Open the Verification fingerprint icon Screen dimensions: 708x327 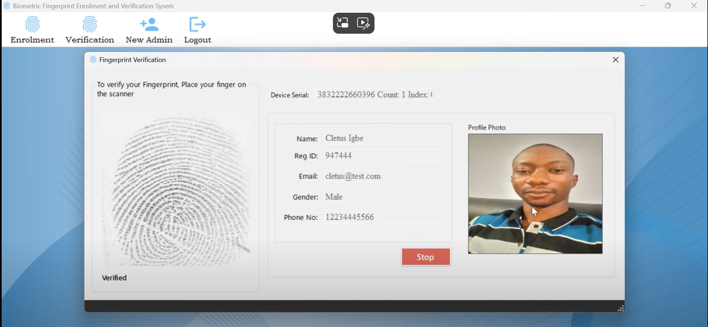90,25
